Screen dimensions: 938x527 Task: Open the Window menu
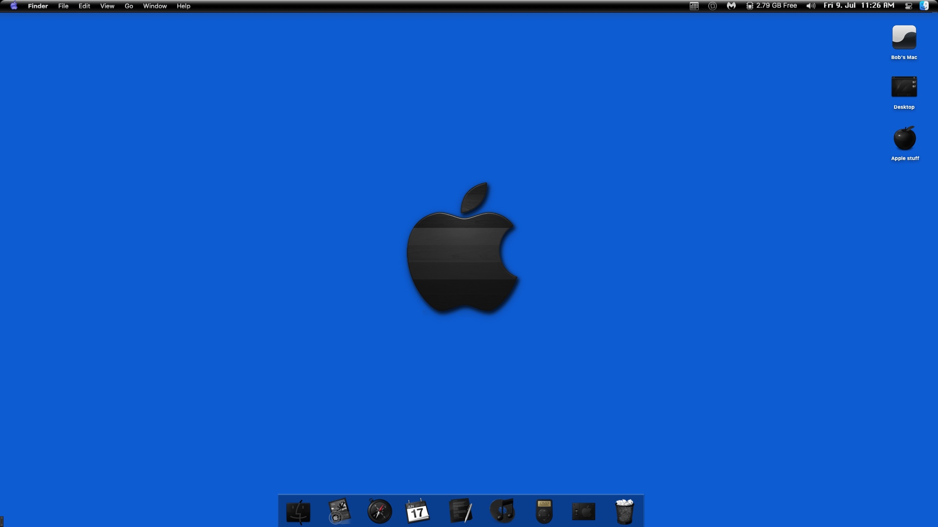pos(155,6)
